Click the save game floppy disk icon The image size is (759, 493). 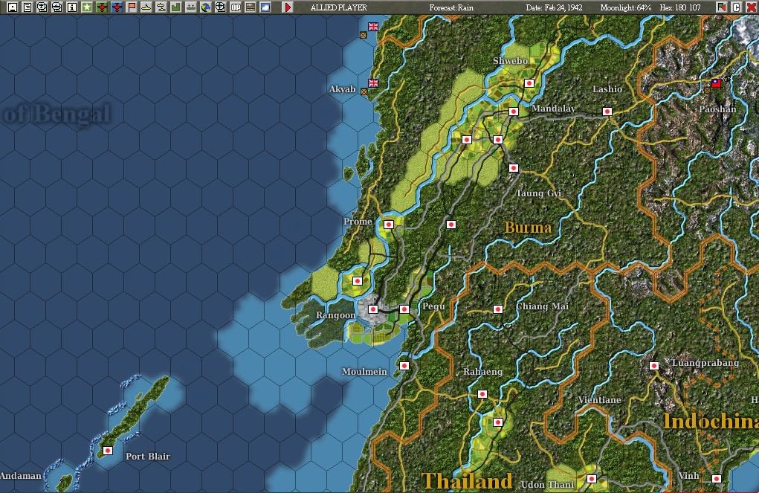point(13,7)
